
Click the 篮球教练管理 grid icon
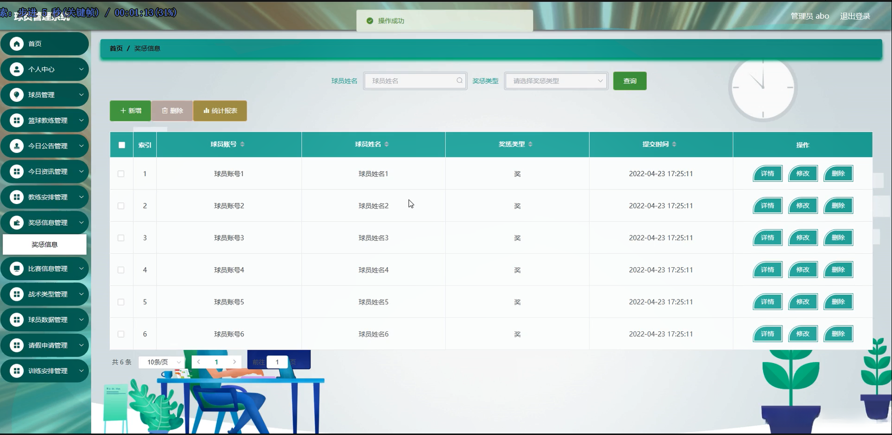click(x=17, y=121)
